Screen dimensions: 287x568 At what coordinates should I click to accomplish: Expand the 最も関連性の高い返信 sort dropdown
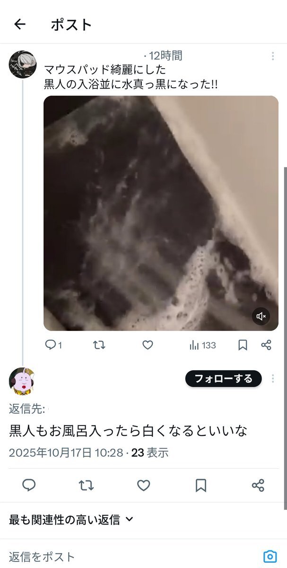point(71,520)
